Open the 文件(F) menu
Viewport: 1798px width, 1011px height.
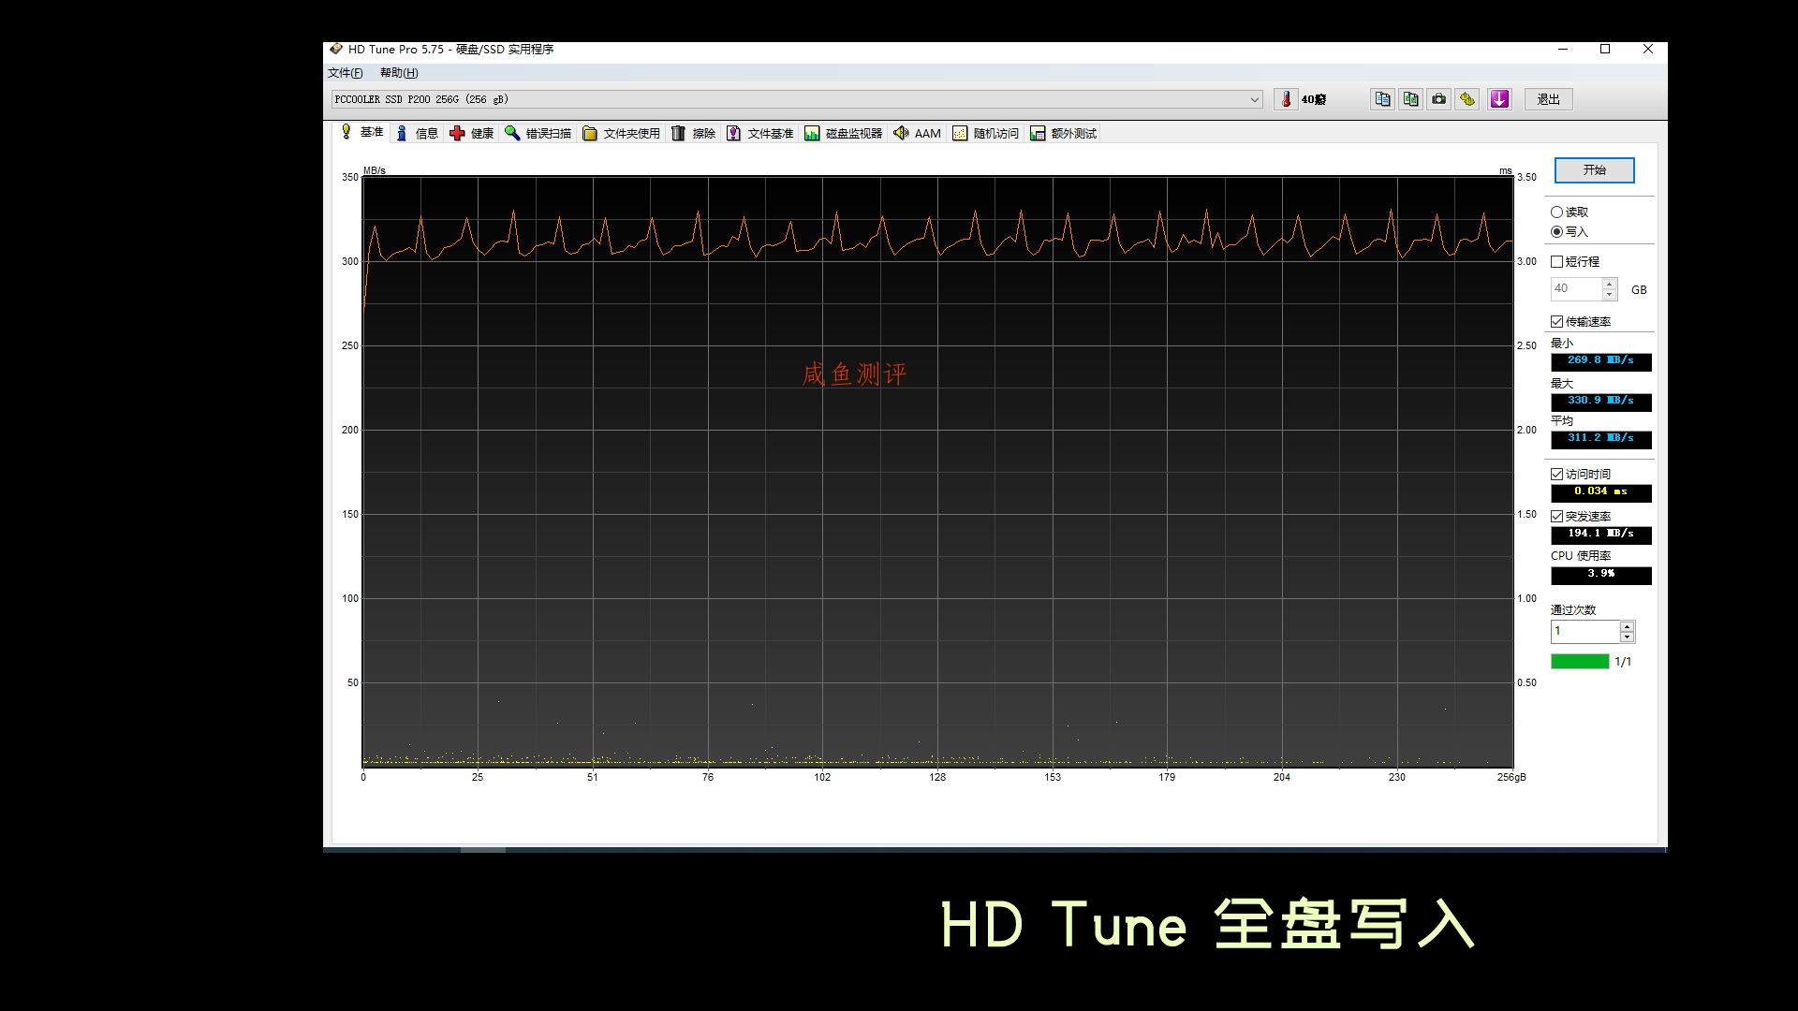pos(345,73)
